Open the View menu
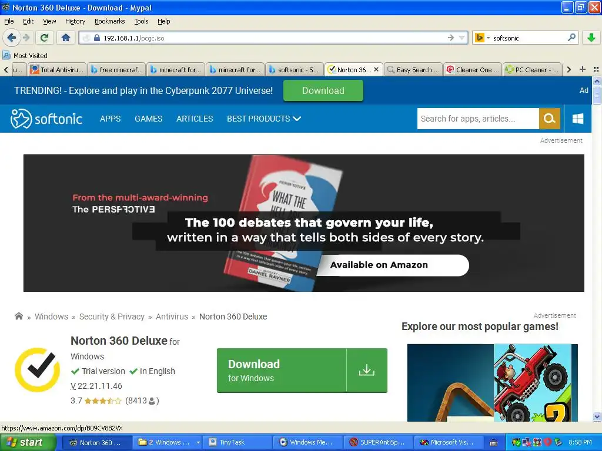Image resolution: width=602 pixels, height=451 pixels. [x=49, y=21]
